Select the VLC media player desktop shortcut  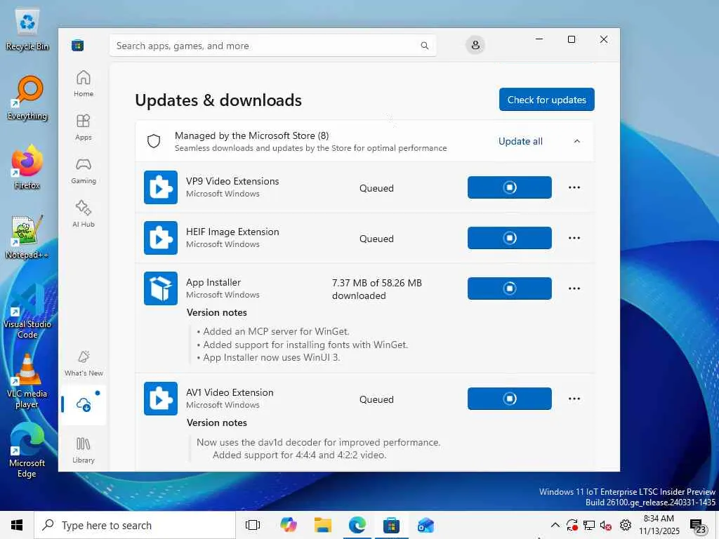click(x=27, y=381)
